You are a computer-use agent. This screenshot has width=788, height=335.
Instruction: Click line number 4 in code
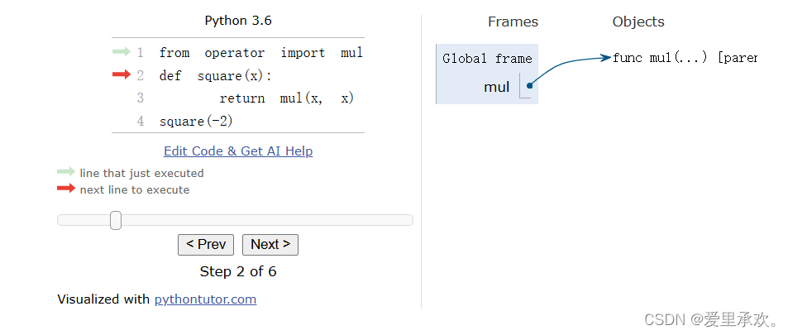click(x=141, y=122)
